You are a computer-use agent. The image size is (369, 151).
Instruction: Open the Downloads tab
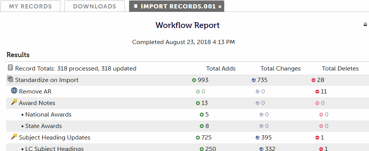pos(95,6)
